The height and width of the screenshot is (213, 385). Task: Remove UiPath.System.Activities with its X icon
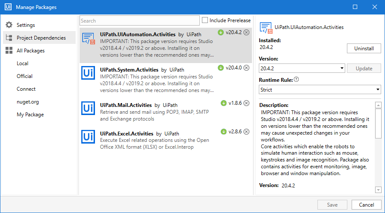coord(246,68)
